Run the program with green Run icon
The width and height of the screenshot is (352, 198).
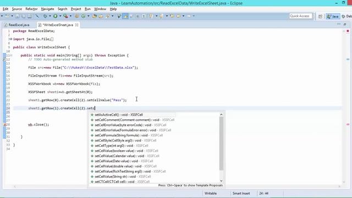pos(55,16)
